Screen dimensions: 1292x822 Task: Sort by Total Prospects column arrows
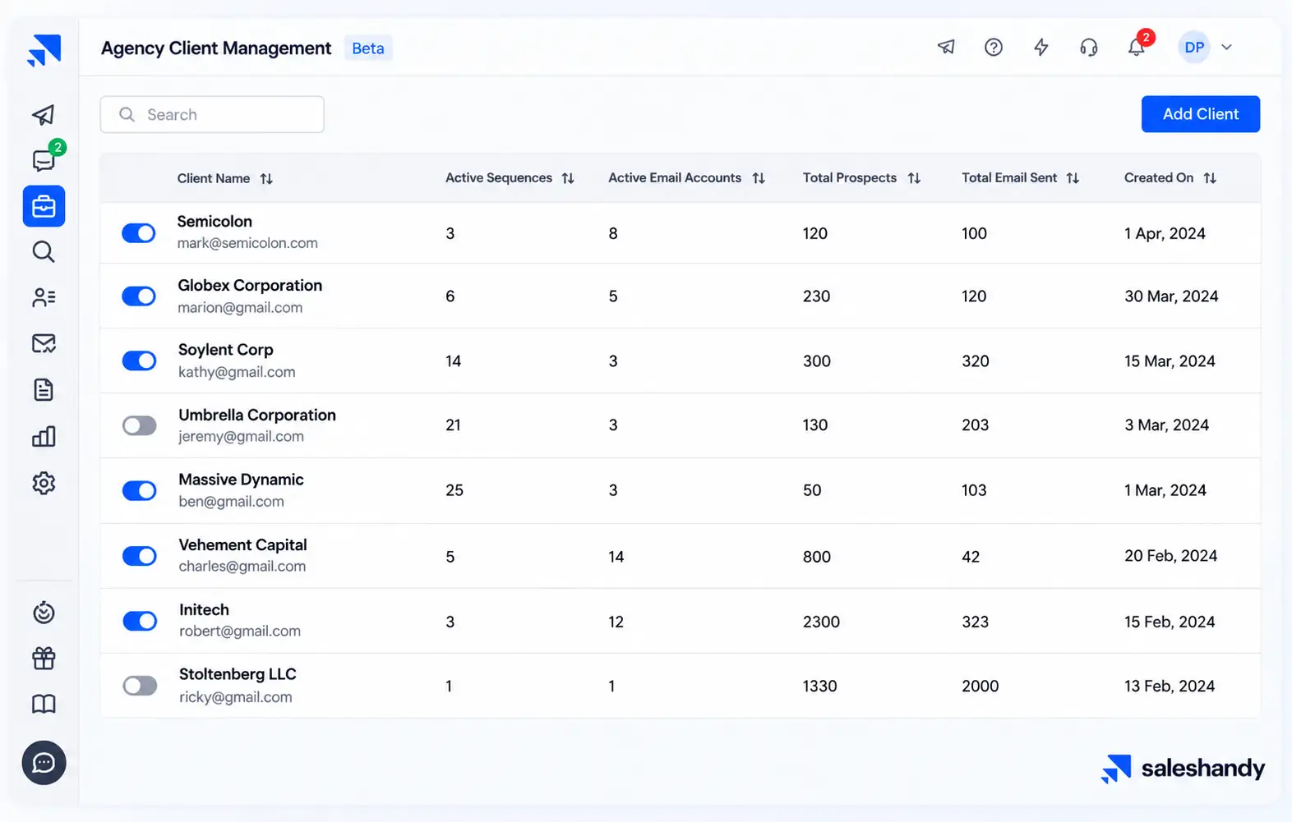pyautogui.click(x=914, y=178)
